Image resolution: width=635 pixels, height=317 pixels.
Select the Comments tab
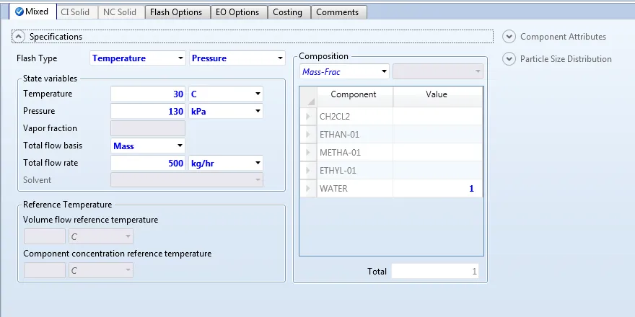point(337,12)
